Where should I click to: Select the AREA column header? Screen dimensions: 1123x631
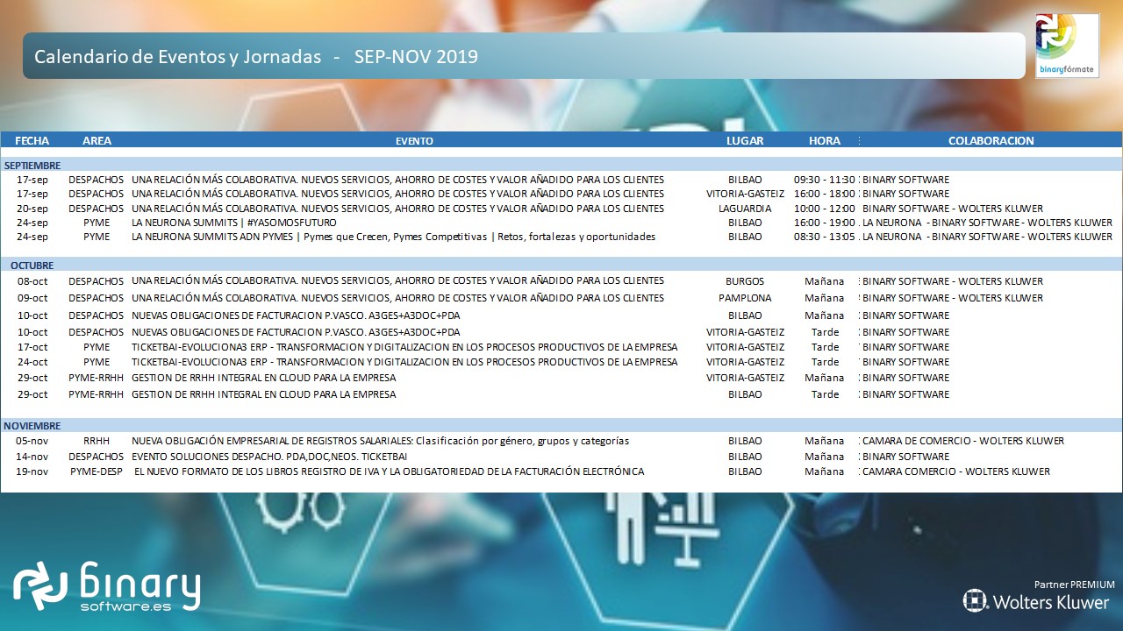[x=97, y=140]
